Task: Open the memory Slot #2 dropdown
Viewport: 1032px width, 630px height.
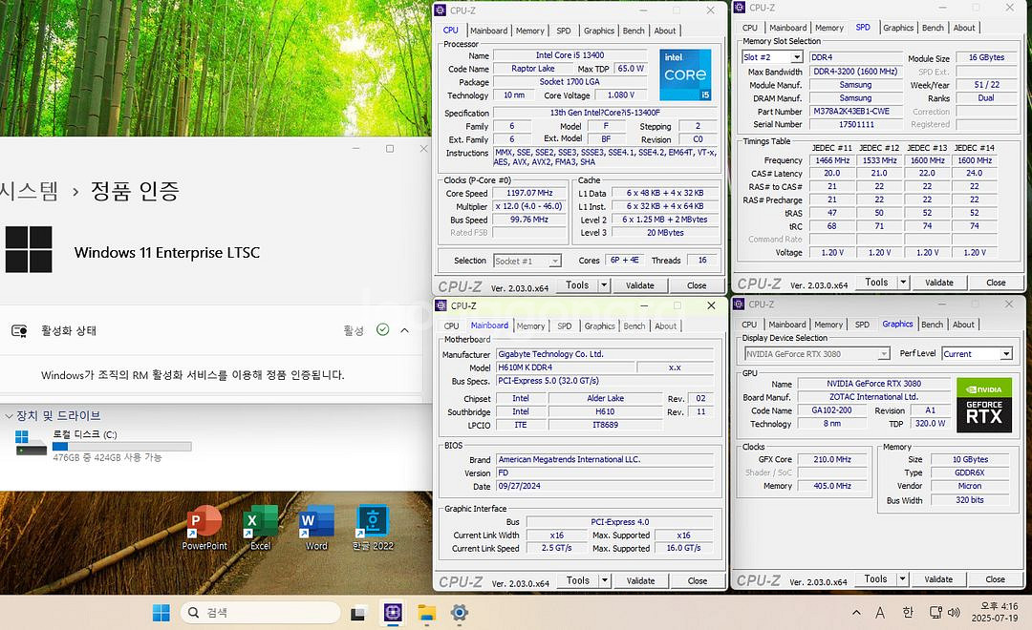Action: tap(796, 57)
